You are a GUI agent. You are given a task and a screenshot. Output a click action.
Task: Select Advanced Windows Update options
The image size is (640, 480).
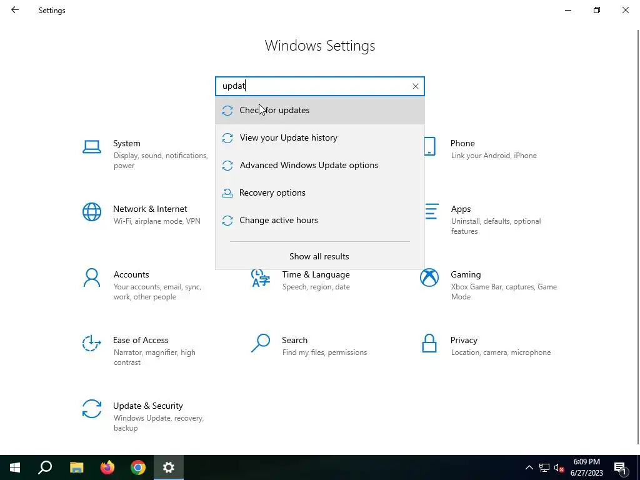pyautogui.click(x=320, y=165)
